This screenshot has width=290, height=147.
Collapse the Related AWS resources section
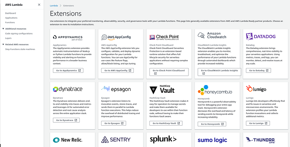(x=3, y=45)
